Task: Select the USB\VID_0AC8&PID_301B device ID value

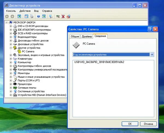Action: point(99,62)
